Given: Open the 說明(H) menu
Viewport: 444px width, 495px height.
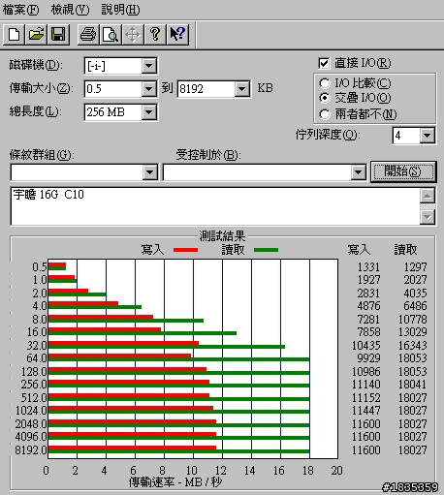Looking at the screenshot, I should (120, 10).
